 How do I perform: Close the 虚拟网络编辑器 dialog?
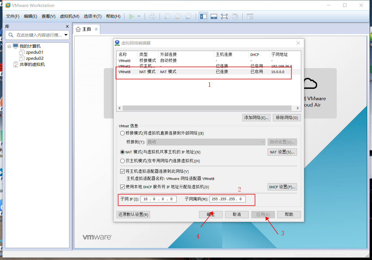[298, 43]
